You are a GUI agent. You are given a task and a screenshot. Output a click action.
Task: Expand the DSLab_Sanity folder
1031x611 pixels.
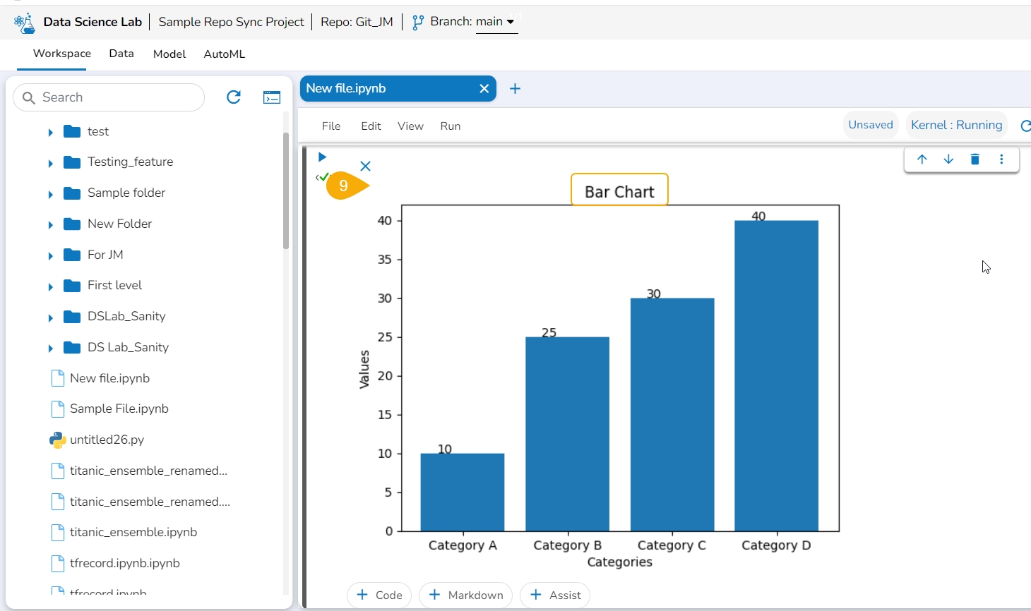[x=50, y=317]
